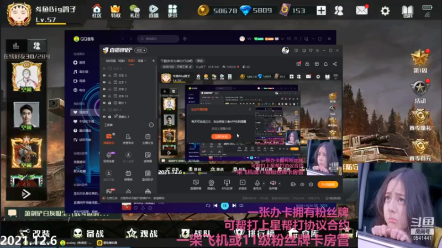The width and height of the screenshot is (442, 248).
Task: Click the QQ音乐 search box
Action: pos(158,39)
